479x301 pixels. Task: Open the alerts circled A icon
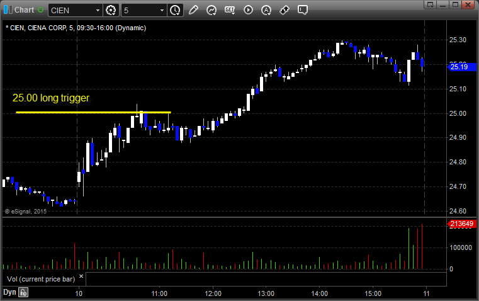pyautogui.click(x=266, y=10)
